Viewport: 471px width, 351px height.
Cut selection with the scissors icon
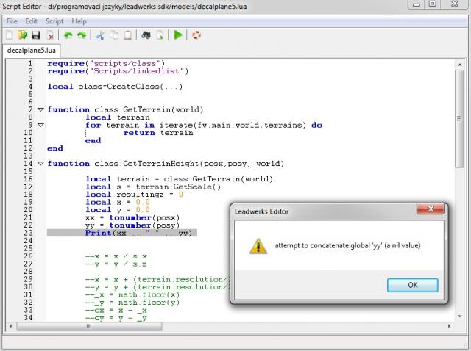click(x=102, y=35)
